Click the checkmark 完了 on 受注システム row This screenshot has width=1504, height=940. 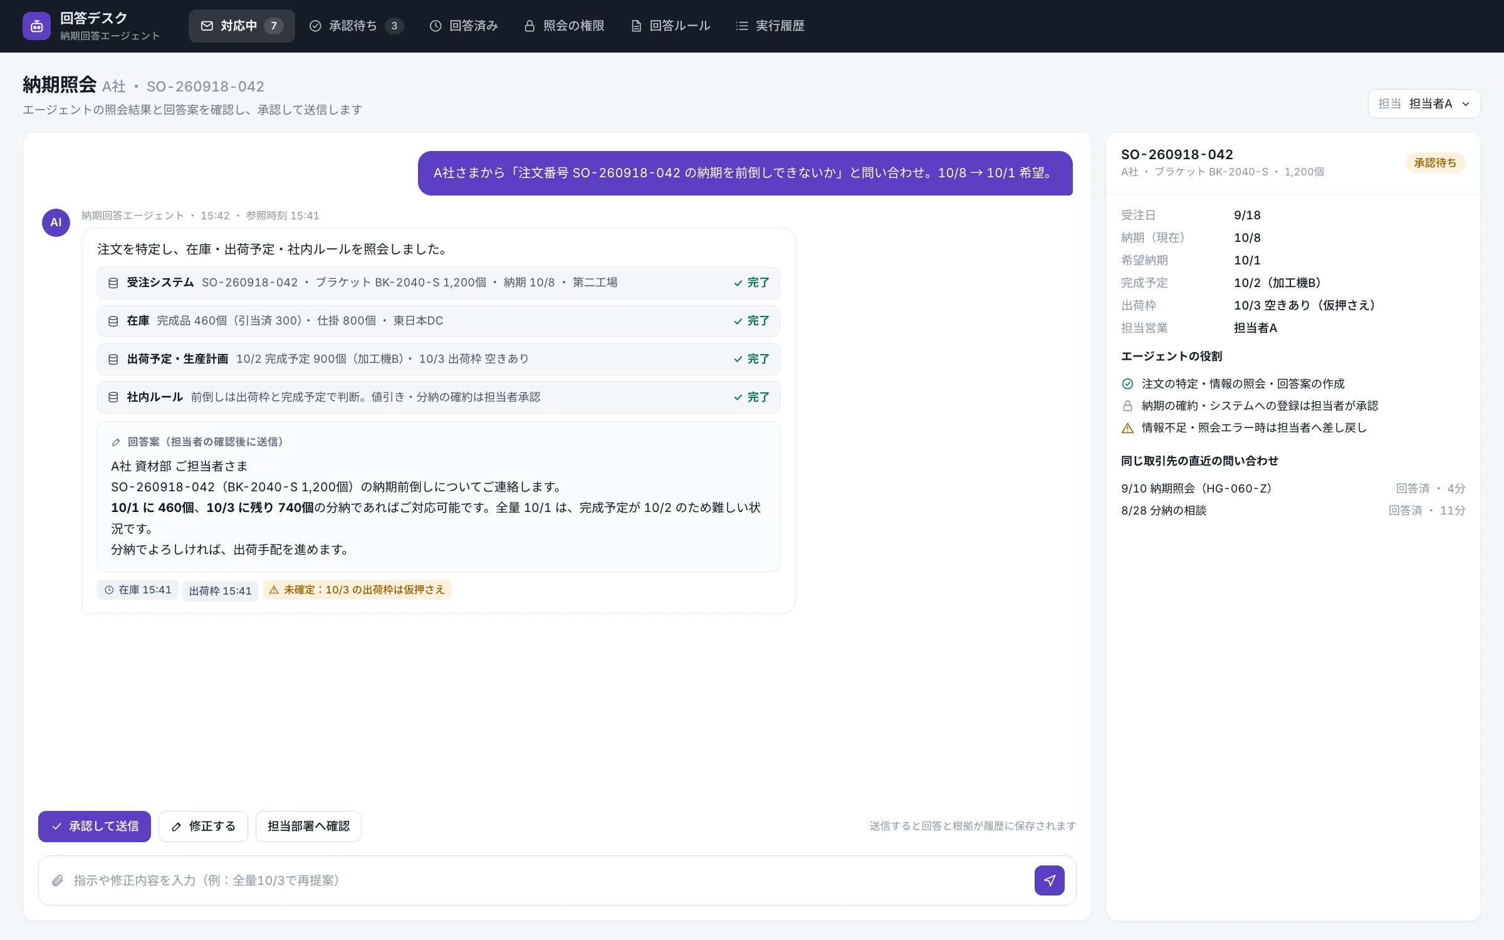tap(751, 283)
